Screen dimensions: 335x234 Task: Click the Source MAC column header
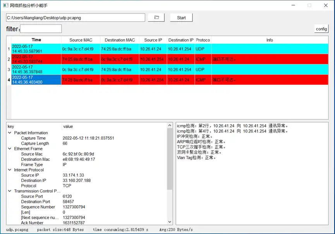click(x=81, y=40)
